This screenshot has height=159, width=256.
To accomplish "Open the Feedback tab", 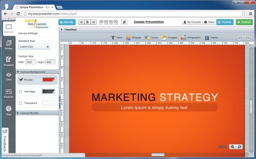I will coord(5,140).
